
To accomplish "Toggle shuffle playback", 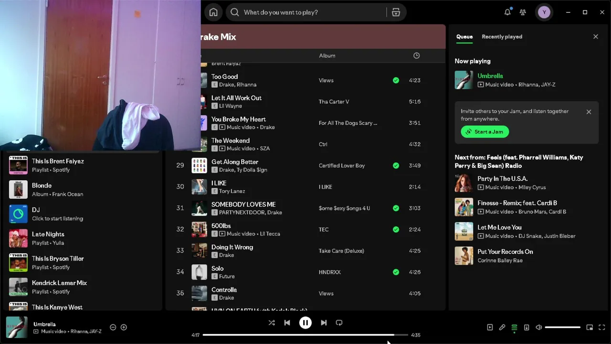I will (x=272, y=322).
